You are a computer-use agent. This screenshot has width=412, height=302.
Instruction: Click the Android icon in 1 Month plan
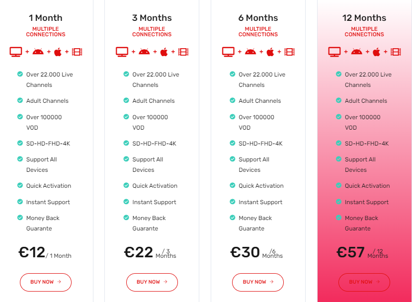pyautogui.click(x=38, y=52)
